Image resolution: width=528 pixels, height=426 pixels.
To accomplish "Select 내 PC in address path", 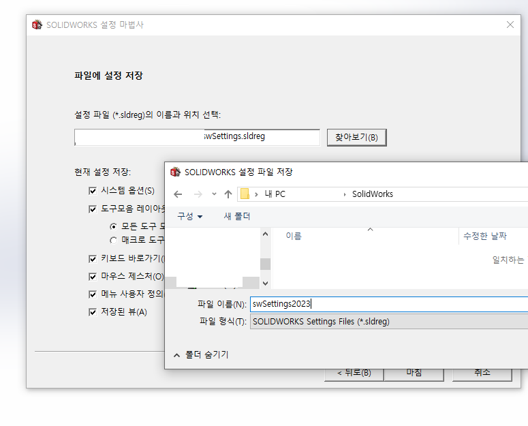I will click(x=275, y=194).
